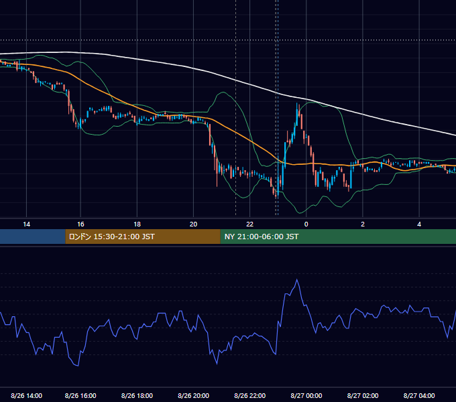Click the hour 4 axis tick label
Viewport: 456px width, 402px height.
coord(419,224)
